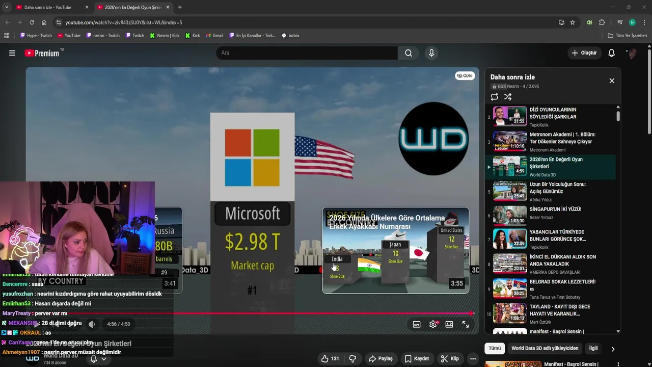Image resolution: width=652 pixels, height=367 pixels.
Task: Enter fullscreen video mode
Action: pyautogui.click(x=466, y=324)
